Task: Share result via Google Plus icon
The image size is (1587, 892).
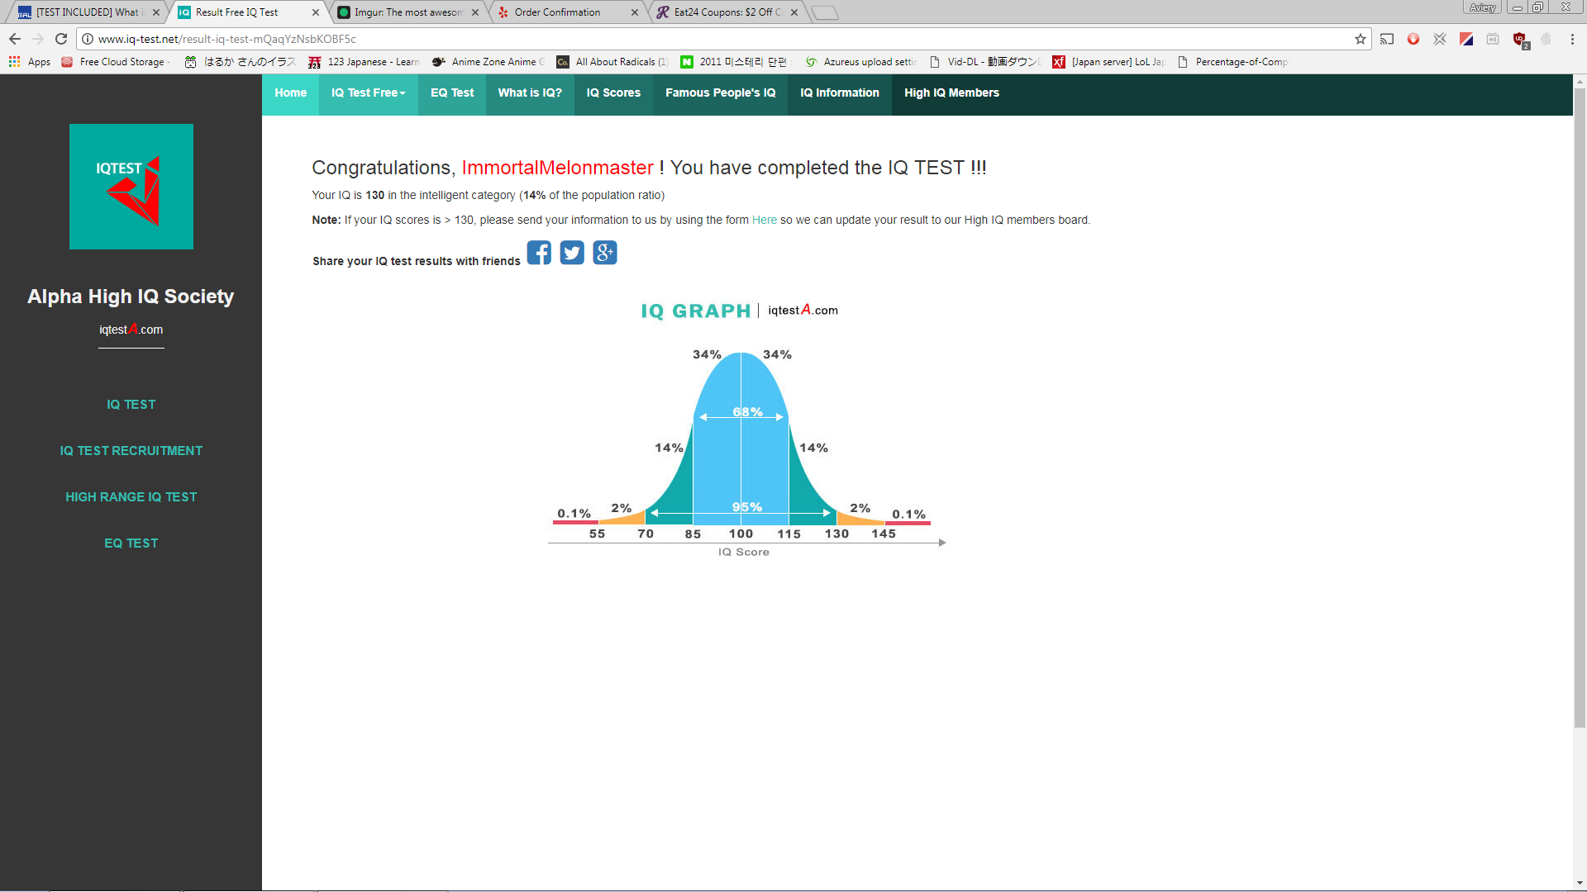Action: (605, 253)
